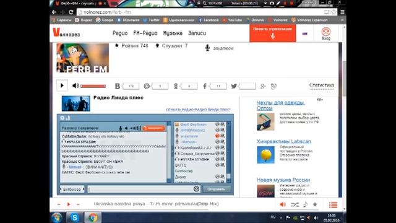Play the Ferb FM station stream
The height and width of the screenshot is (223, 396).
click(x=62, y=85)
